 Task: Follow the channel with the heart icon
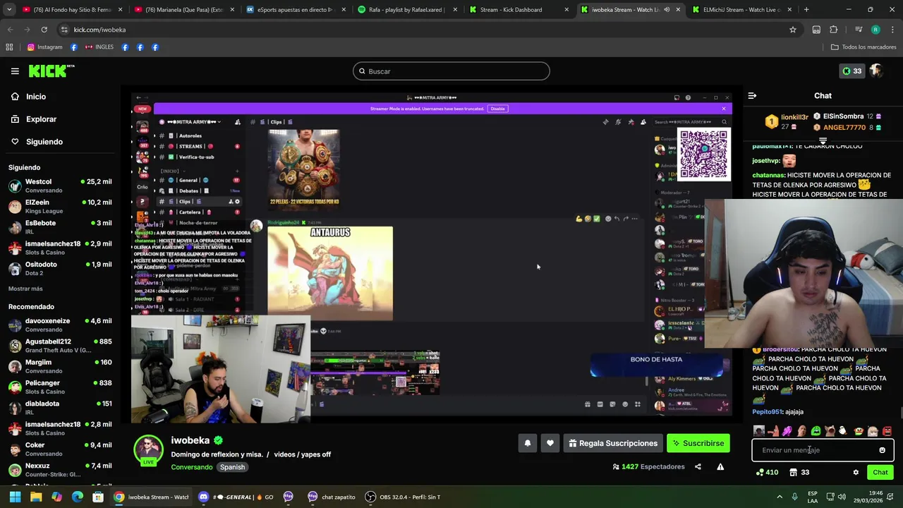[x=550, y=443]
